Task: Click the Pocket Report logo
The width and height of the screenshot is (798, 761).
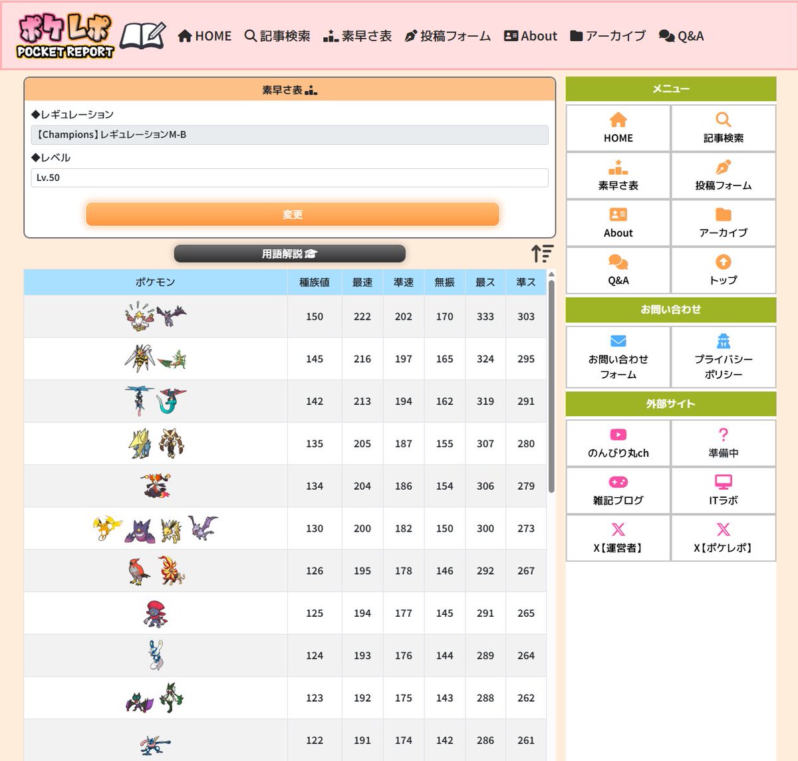Action: click(x=65, y=35)
